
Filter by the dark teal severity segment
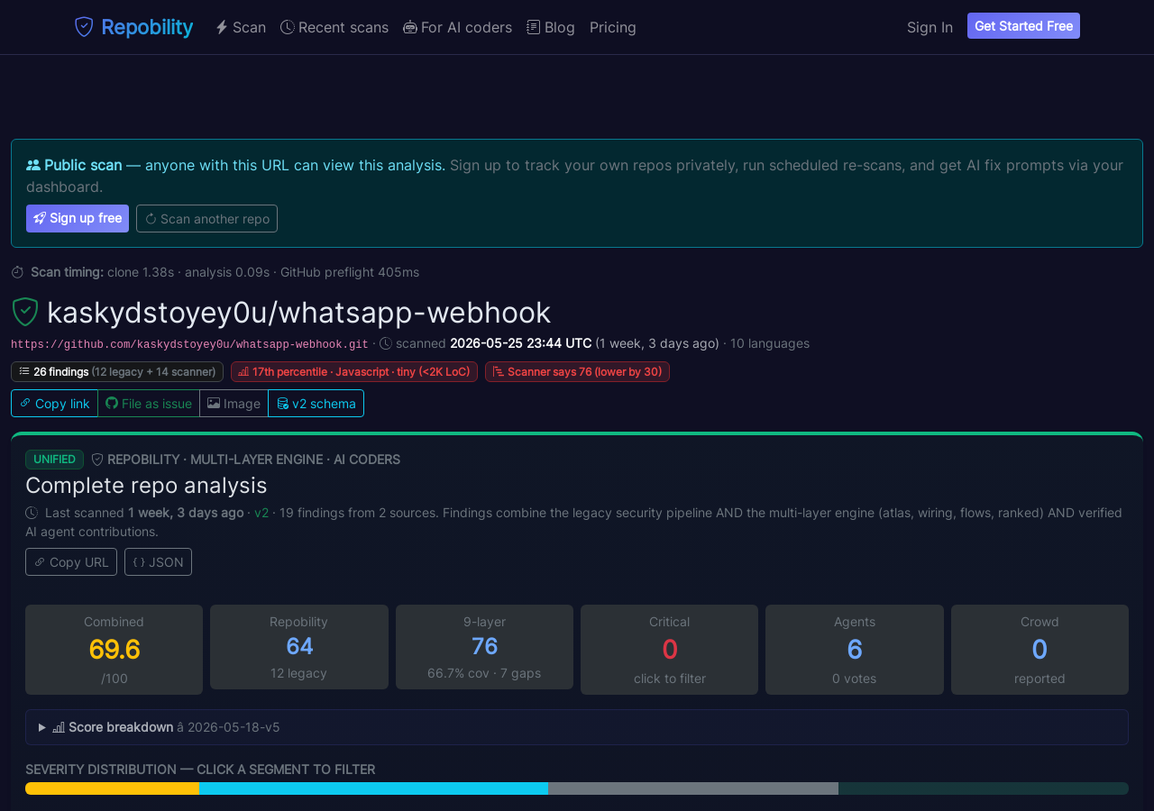984,788
